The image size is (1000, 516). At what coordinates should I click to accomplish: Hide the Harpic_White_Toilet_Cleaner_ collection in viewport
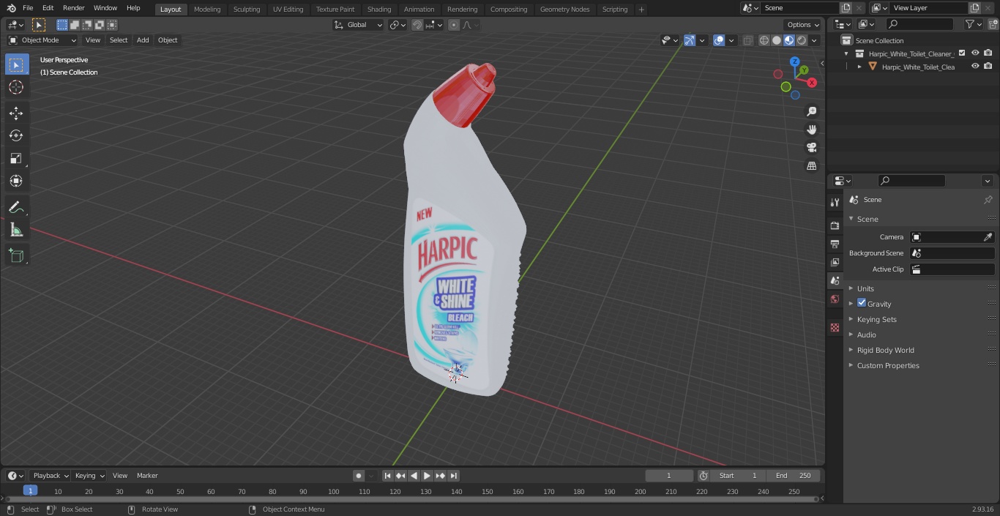tap(975, 53)
